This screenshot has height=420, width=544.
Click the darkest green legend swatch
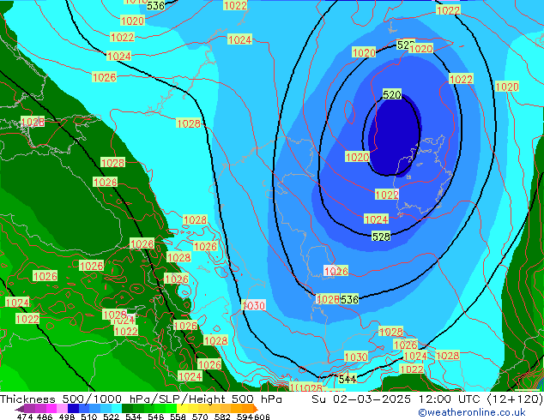click(127, 409)
